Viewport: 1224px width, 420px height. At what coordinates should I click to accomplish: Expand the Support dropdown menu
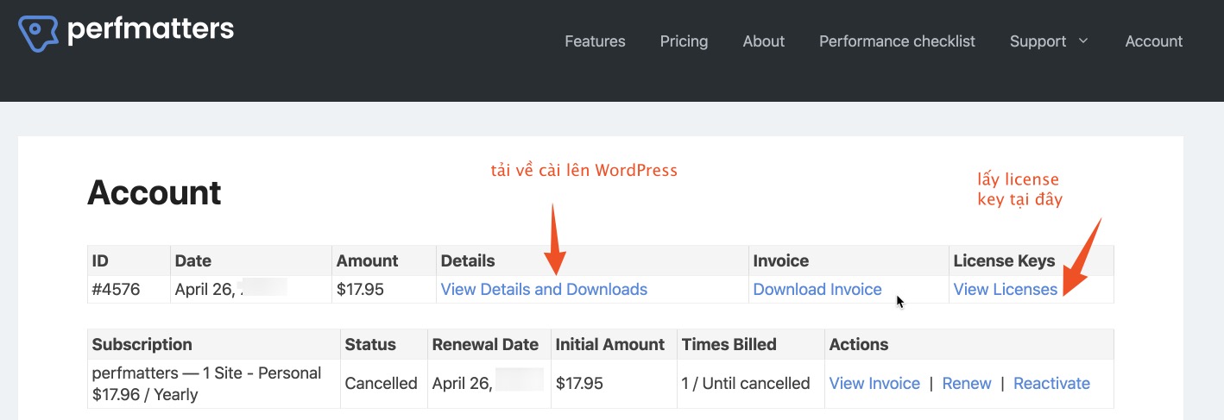click(1038, 41)
